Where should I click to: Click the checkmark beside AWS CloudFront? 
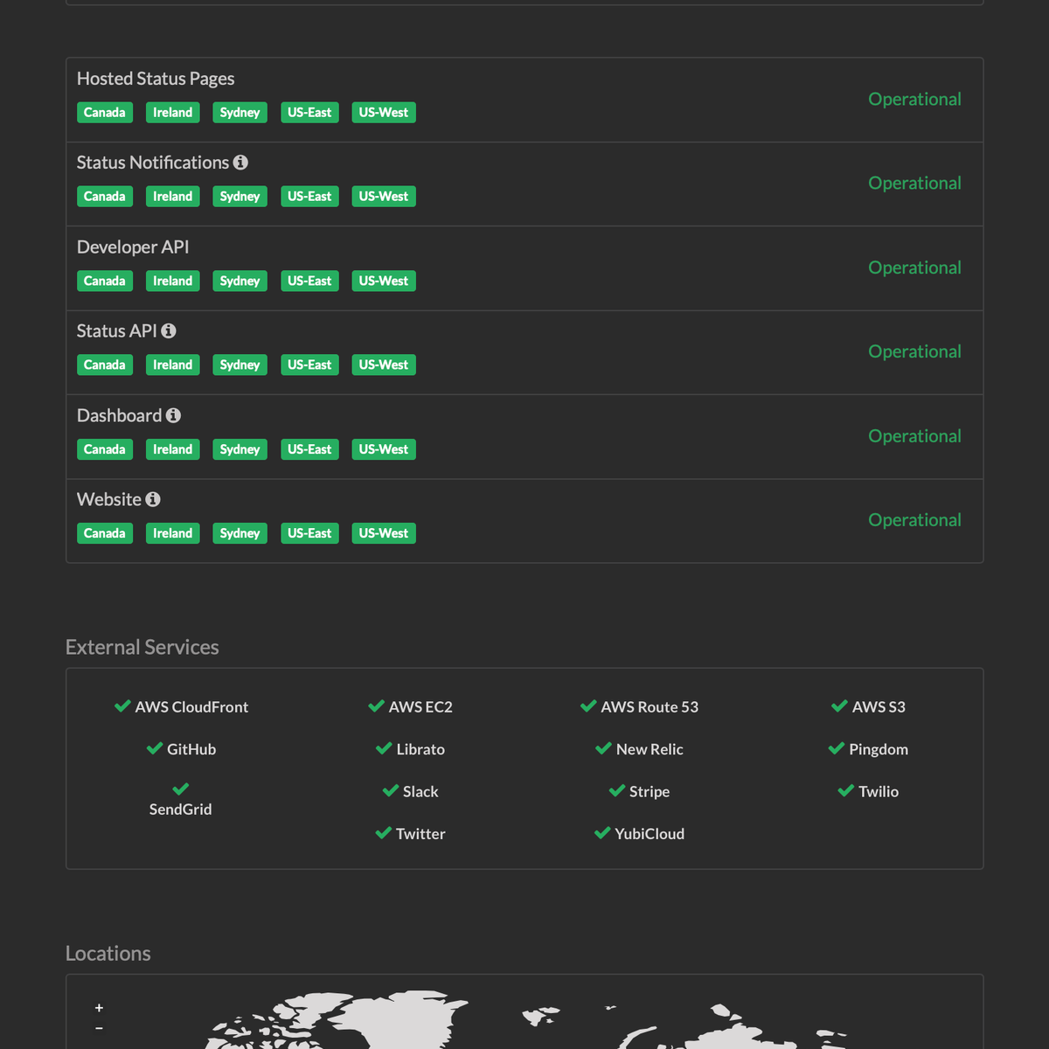[x=122, y=706]
